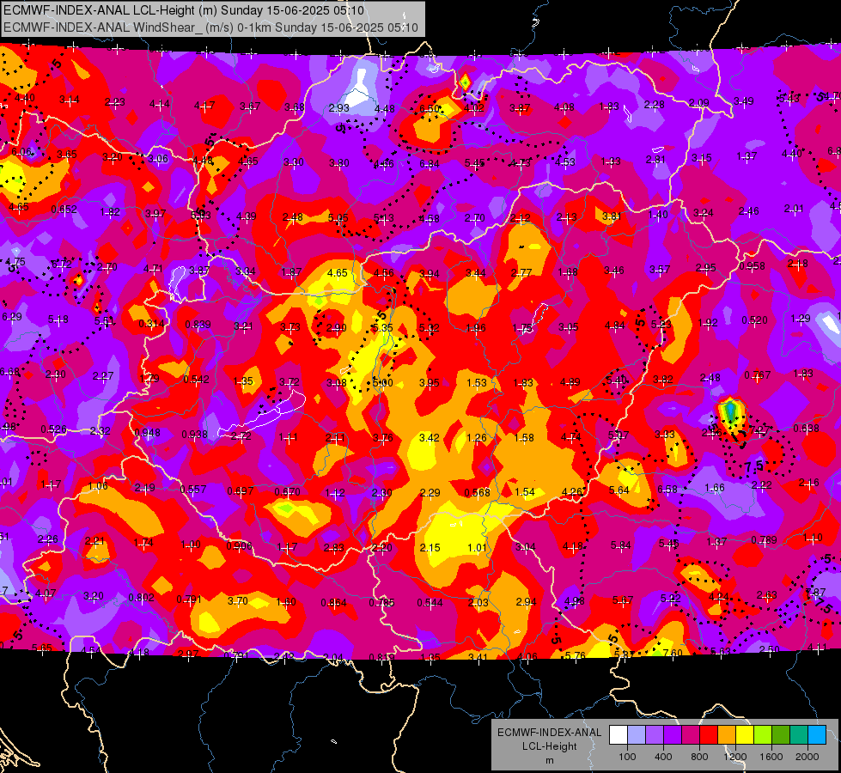Click the wind shear value 7.60

pos(673,653)
